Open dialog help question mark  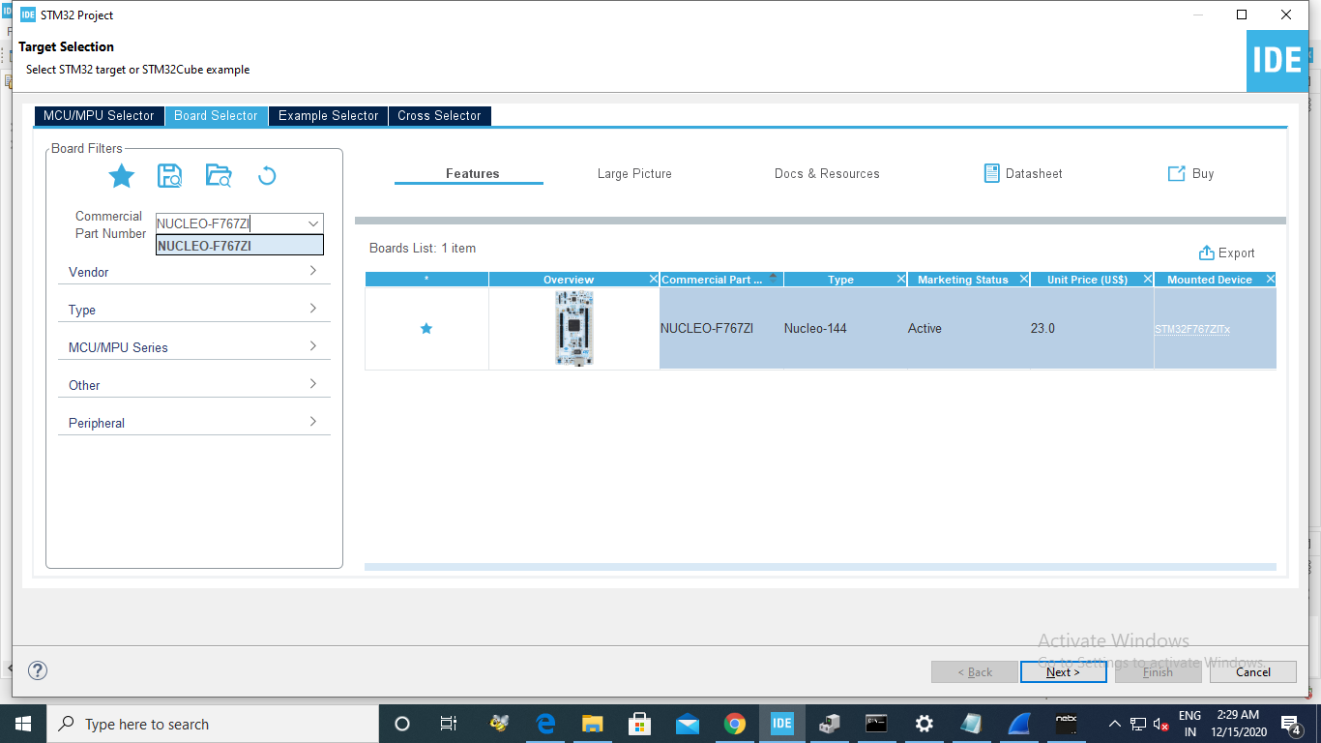click(38, 670)
